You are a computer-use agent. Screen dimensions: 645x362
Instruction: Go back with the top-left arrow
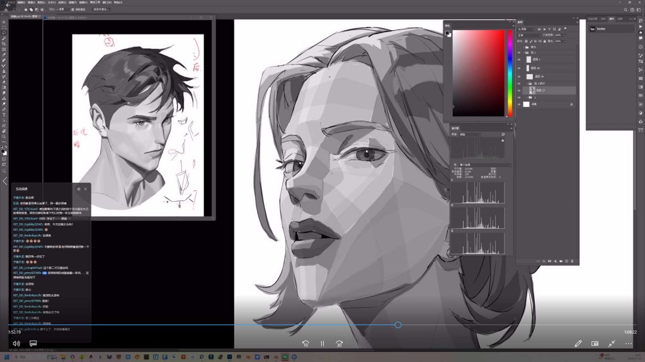8,4
